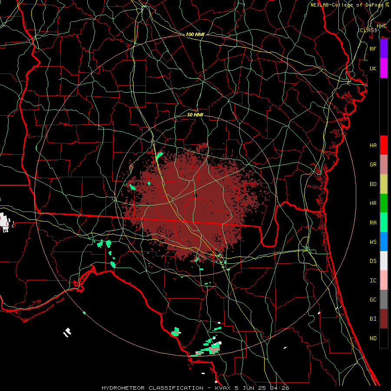The image size is (391, 391).
Task: Click the "RF" legend label
Action: (373, 49)
